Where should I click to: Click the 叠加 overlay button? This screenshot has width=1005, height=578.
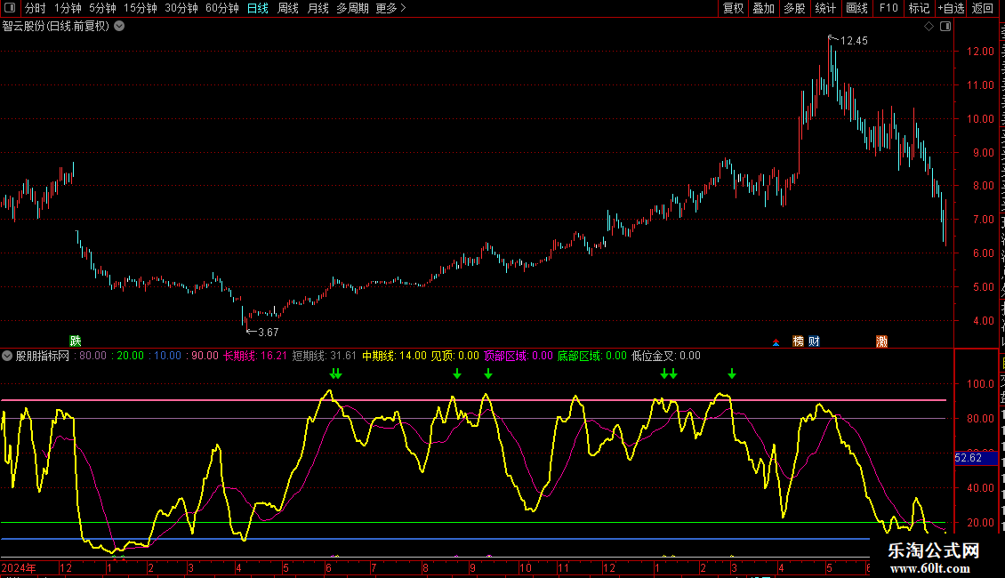click(x=764, y=8)
